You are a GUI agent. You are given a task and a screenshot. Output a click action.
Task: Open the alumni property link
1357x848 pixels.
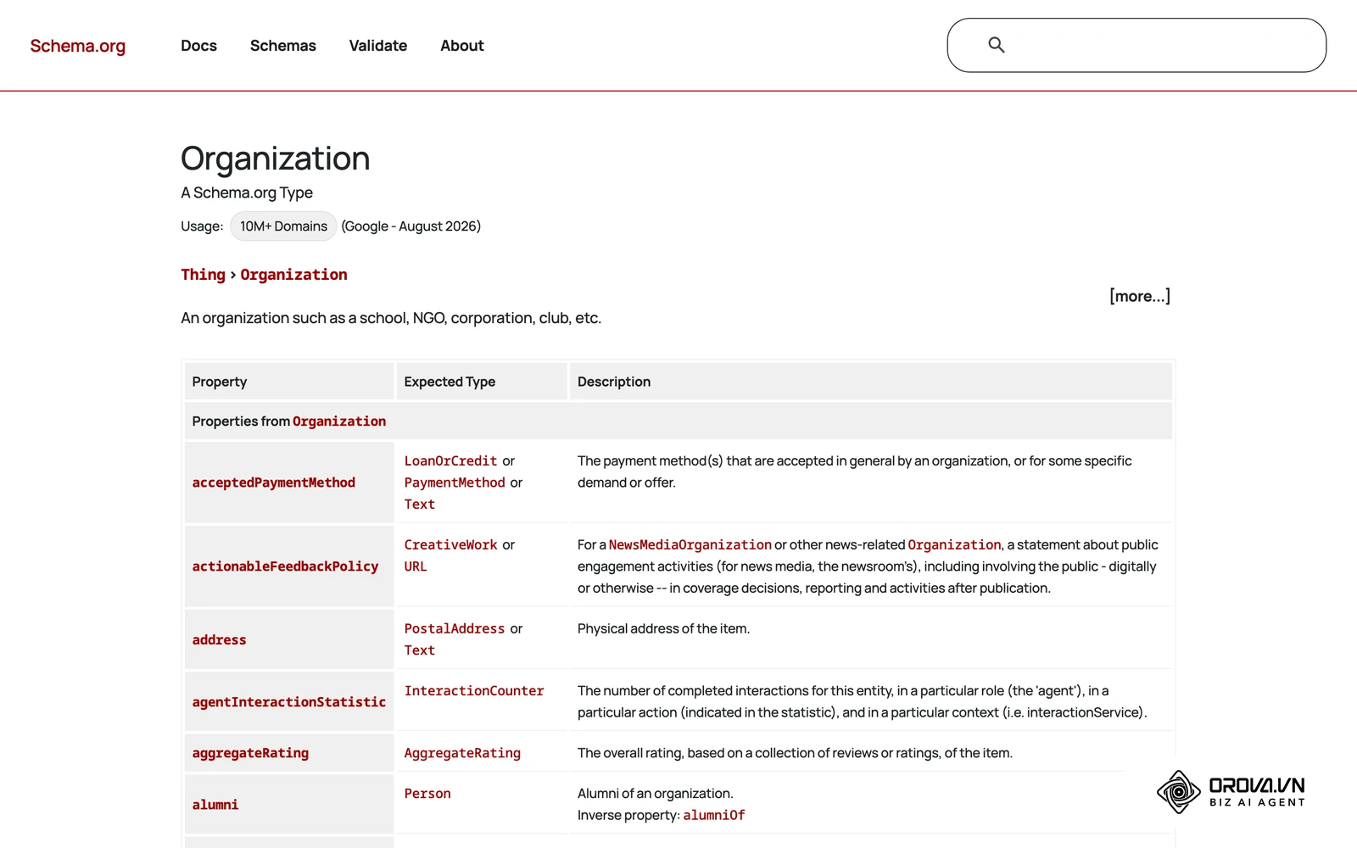coord(215,805)
